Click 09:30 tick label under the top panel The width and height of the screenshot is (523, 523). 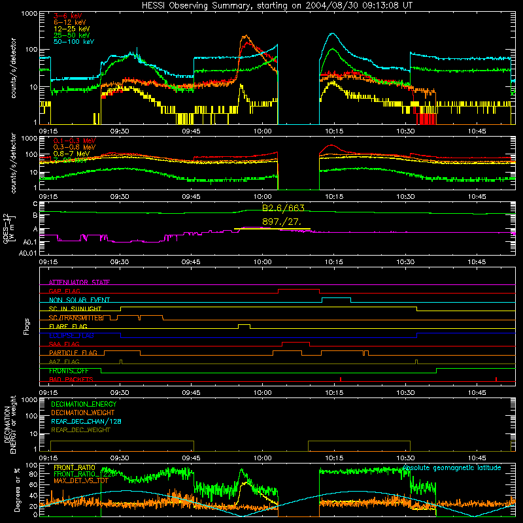(120, 131)
